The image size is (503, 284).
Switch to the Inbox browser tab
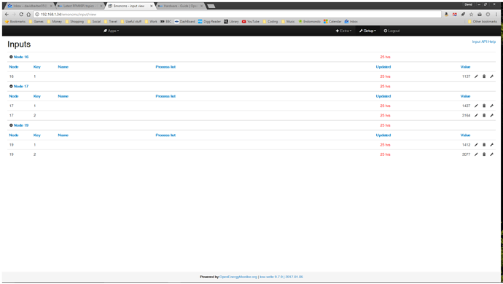click(x=29, y=6)
